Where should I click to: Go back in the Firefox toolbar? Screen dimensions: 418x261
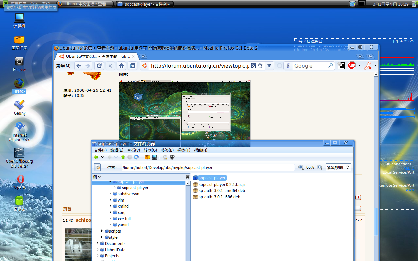point(79,66)
